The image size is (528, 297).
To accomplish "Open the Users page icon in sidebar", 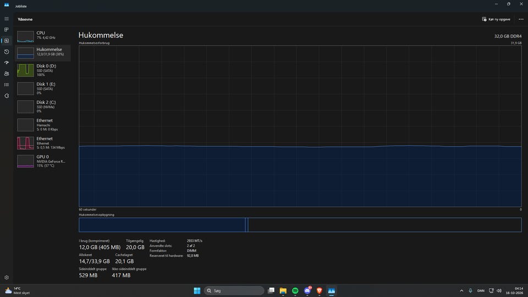I will pos(7,74).
